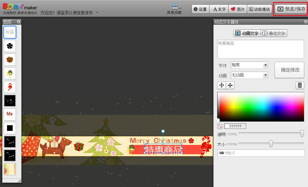Click the 透明 opacity slider handle
308x187 pixels.
[302, 133]
